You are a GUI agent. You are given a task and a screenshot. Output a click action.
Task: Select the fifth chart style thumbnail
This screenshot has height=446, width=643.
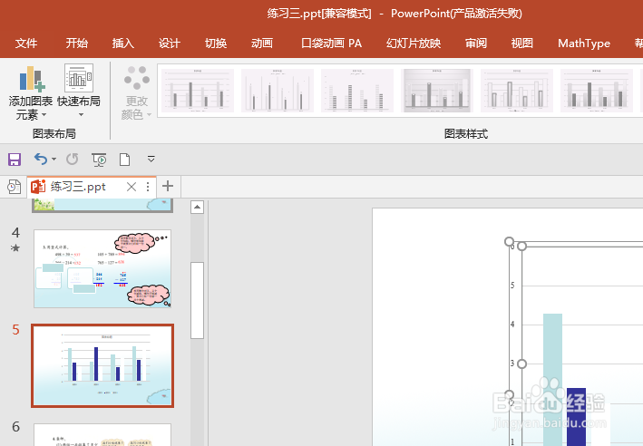[x=517, y=91]
